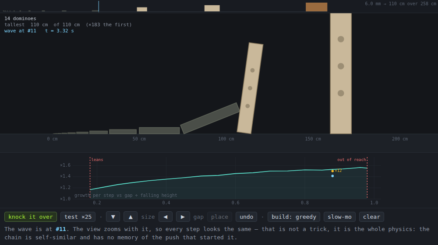Click the tallest standing domino with three dots
This screenshot has height=245, width=438.
pos(341,73)
